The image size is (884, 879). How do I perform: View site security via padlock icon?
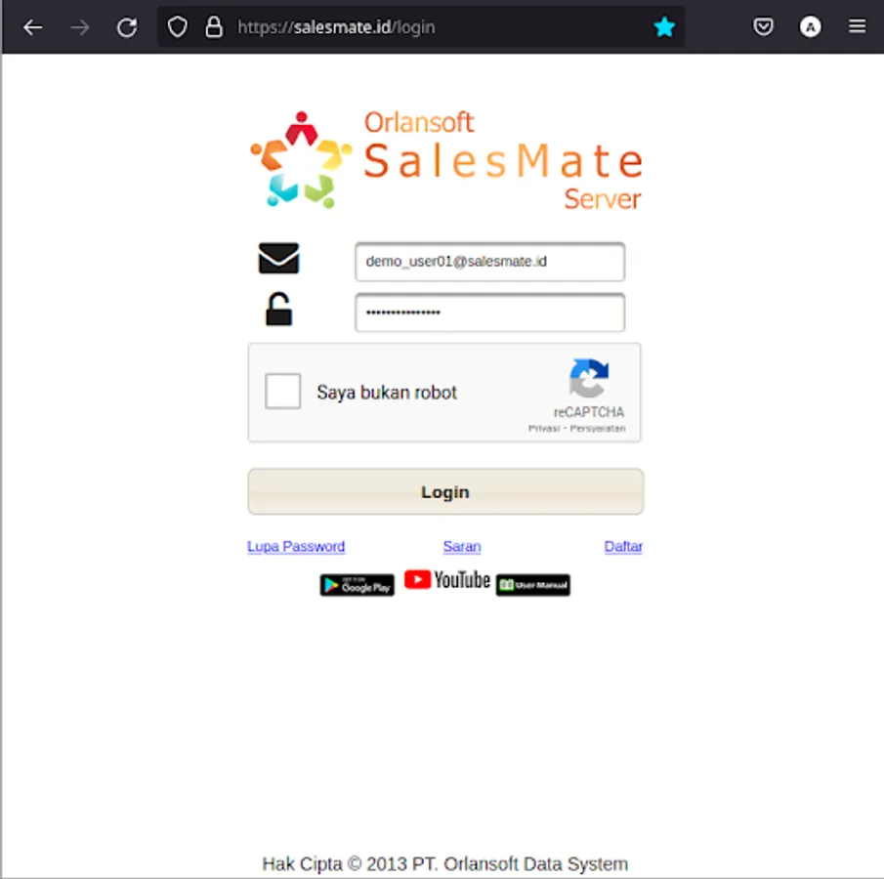pos(214,27)
